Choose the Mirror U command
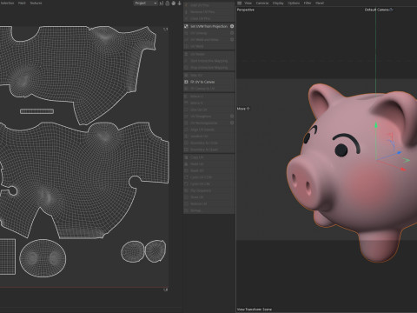 pos(194,97)
